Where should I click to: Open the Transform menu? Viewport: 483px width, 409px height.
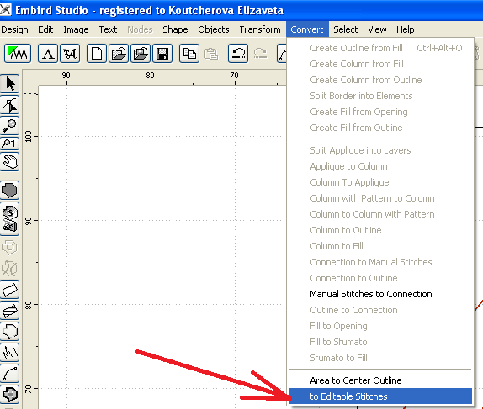click(260, 29)
